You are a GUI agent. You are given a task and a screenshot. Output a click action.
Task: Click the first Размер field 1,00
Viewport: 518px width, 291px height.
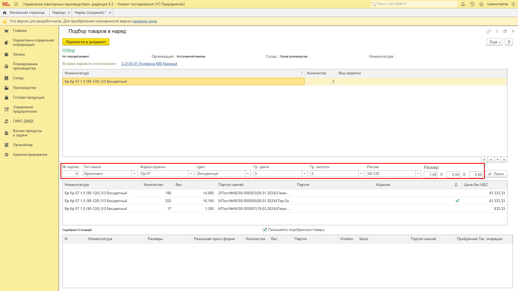431,175
